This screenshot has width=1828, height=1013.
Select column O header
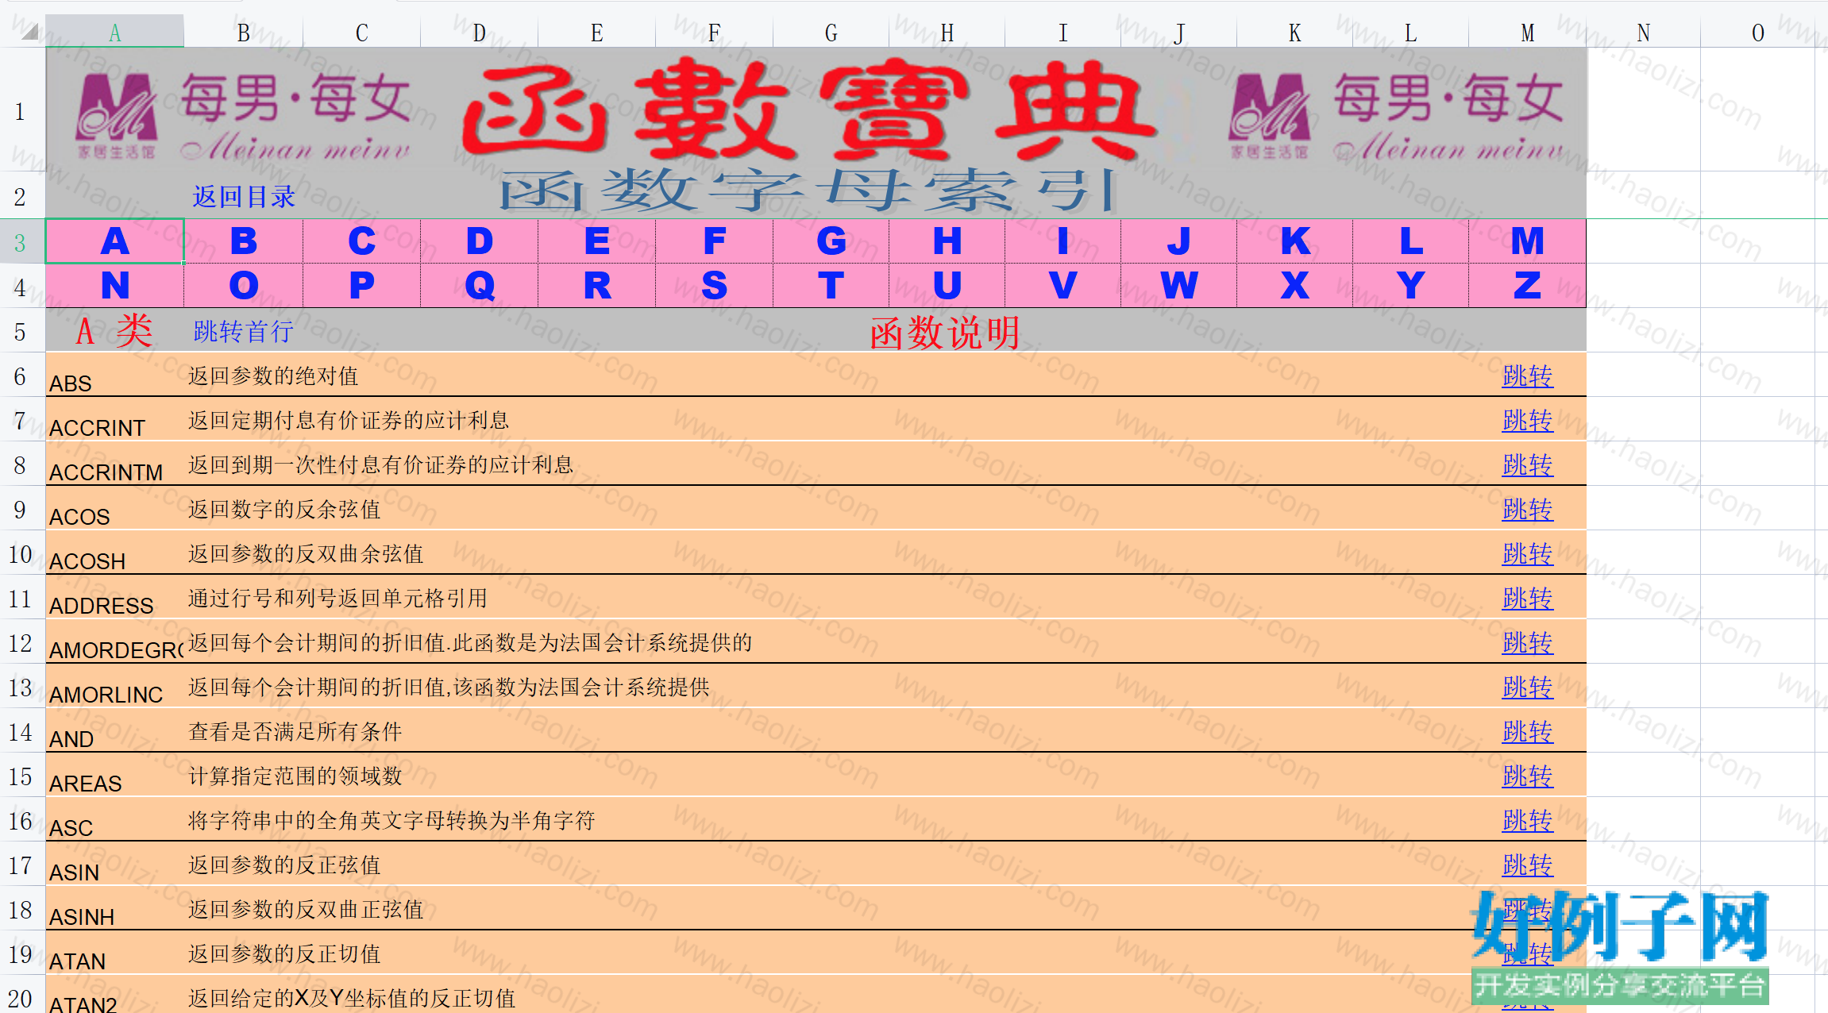[x=1758, y=33]
